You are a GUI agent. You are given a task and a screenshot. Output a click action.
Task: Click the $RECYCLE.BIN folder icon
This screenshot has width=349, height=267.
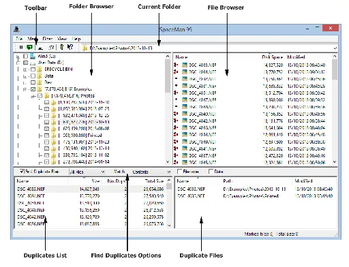coord(40,69)
